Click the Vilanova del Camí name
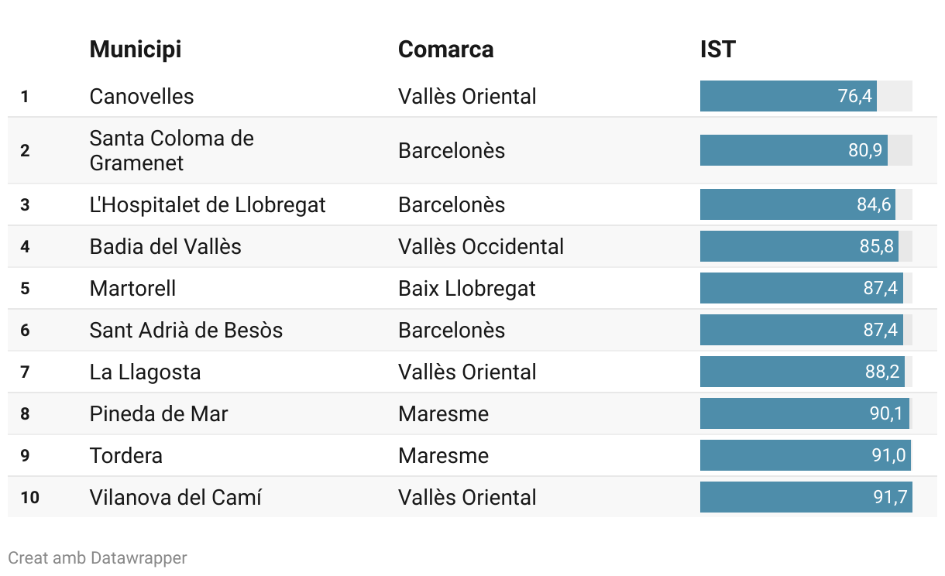The width and height of the screenshot is (945, 576). point(176,498)
